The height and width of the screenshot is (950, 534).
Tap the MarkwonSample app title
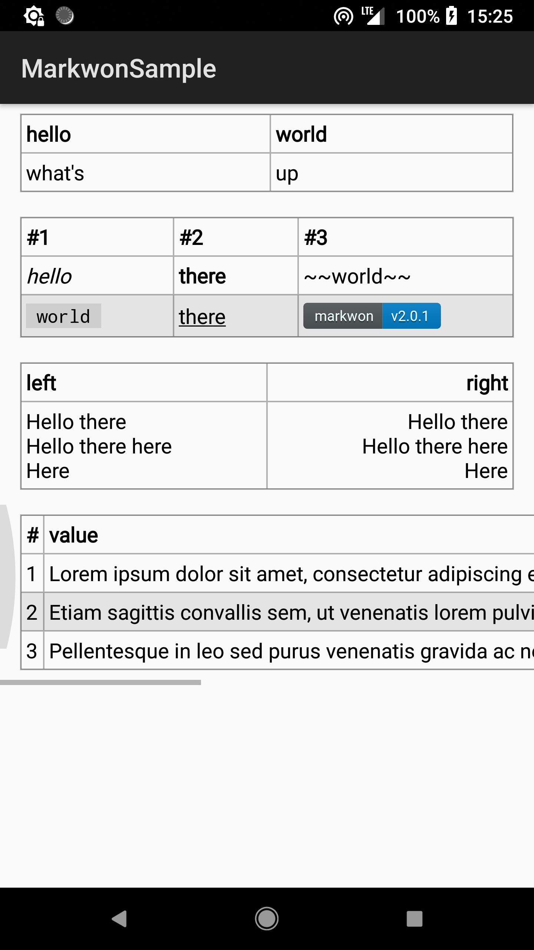(119, 68)
